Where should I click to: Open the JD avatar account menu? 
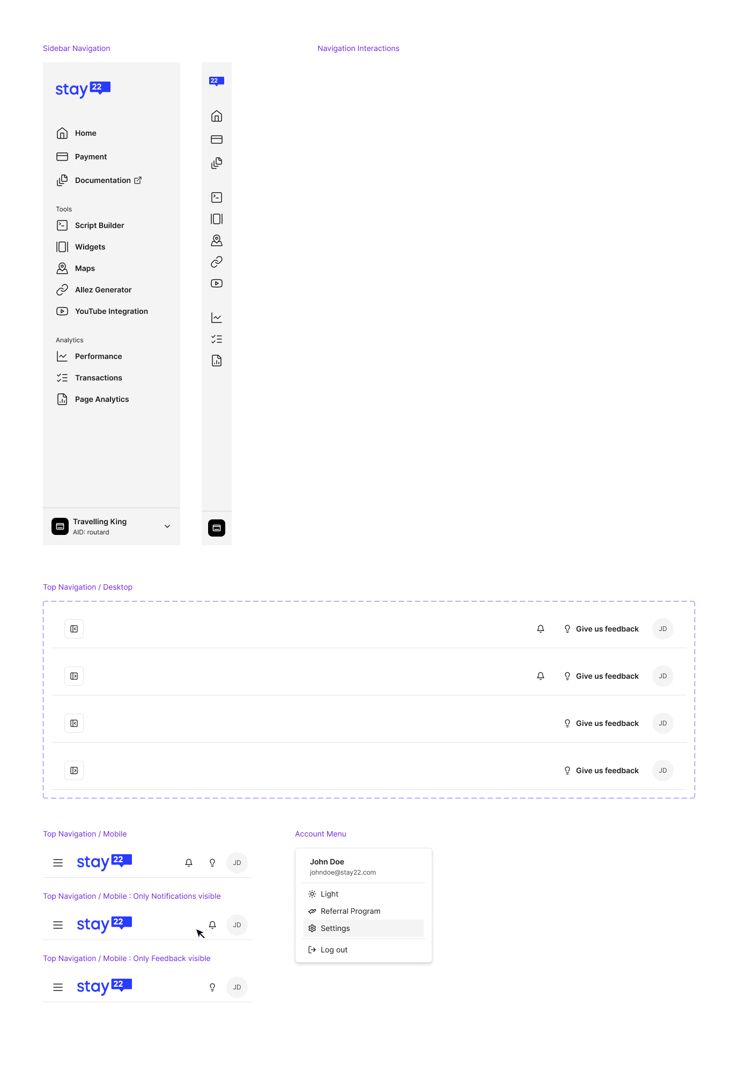[x=662, y=628]
